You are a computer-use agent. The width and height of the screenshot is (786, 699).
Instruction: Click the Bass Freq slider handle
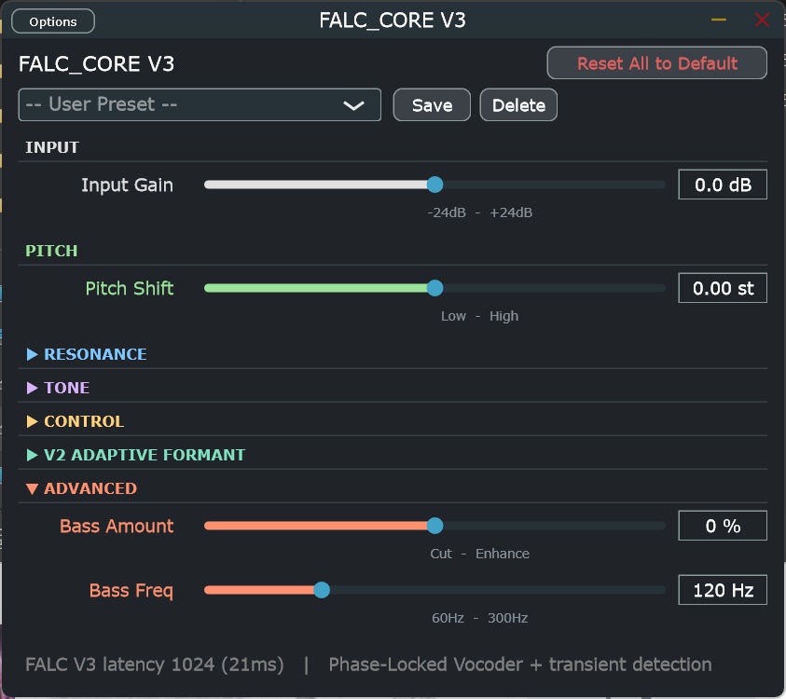click(x=322, y=590)
